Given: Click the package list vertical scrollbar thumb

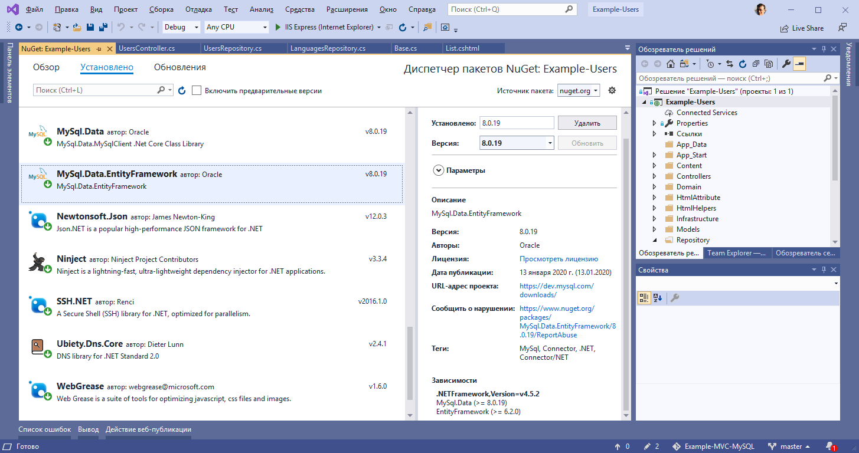Looking at the screenshot, I should [x=410, y=364].
